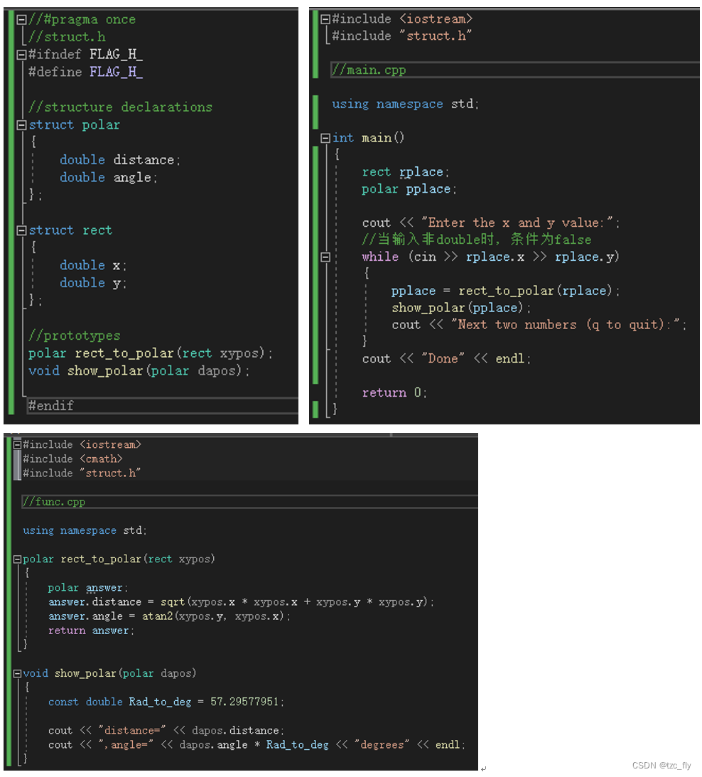
Task: Click 'double x;' in struct rect
Action: tap(93, 266)
